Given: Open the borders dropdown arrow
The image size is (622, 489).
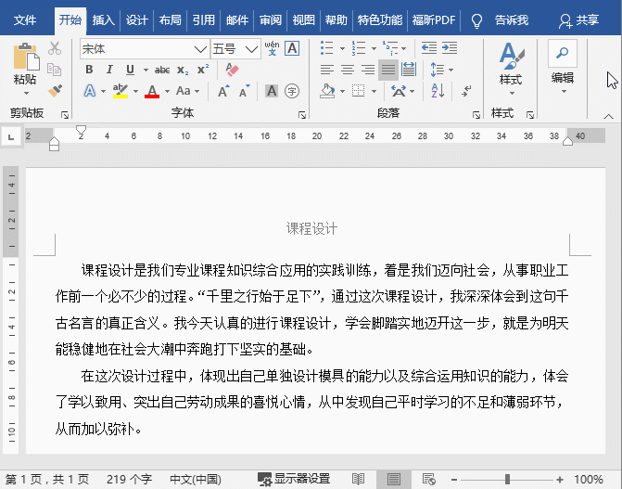Looking at the screenshot, I should coord(374,91).
